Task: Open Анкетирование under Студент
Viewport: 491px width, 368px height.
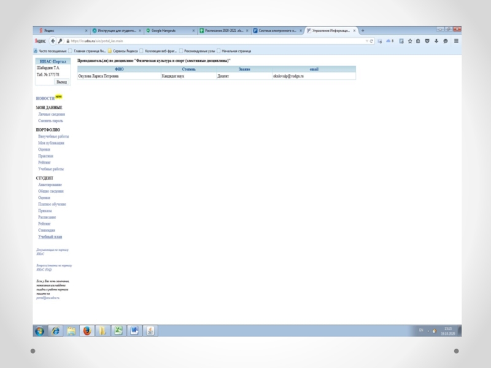Action: coord(50,185)
